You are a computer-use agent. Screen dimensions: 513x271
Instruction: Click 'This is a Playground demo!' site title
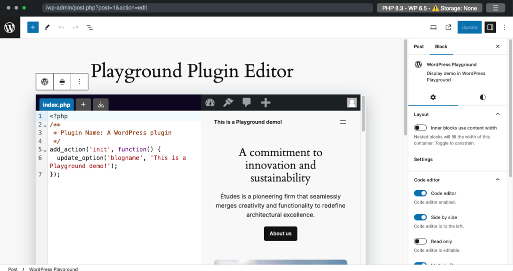coord(248,122)
